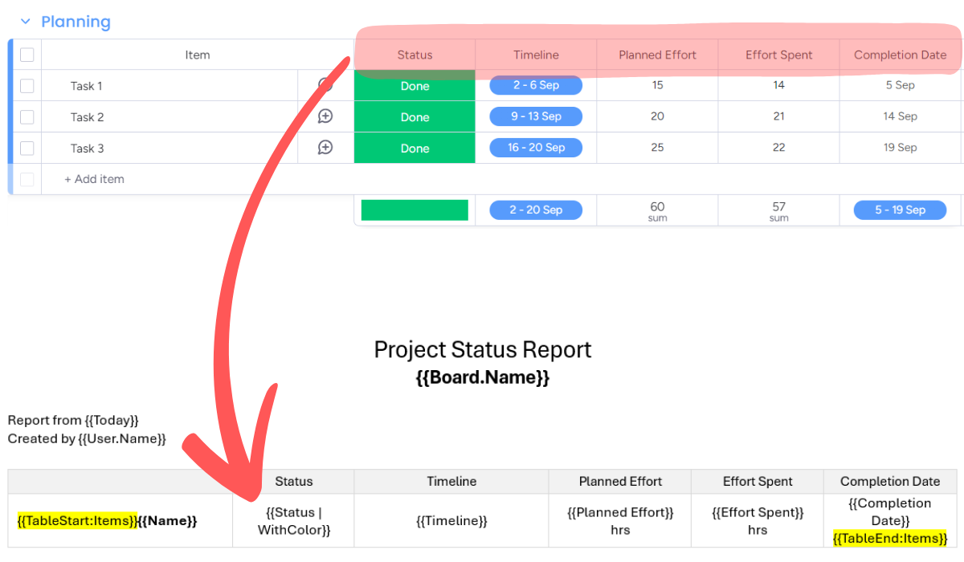964x562 pixels.
Task: Open the Planning group title
Action: [76, 22]
